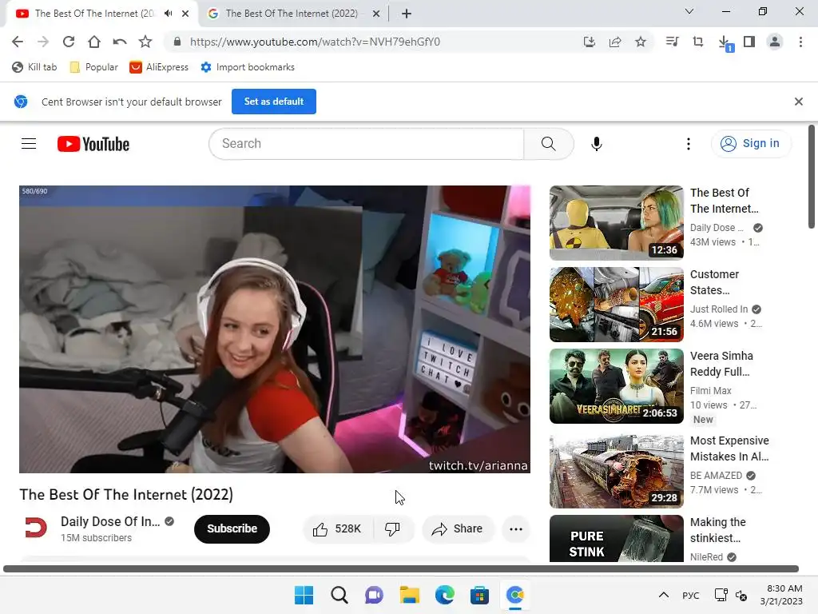
Task: Open the Daily Dose Of In... channel name
Action: 110,521
